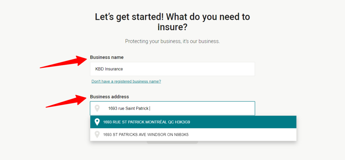Click the grey pin icon beside Windsor suggestion
Screen dimensions: 345x160
(x=97, y=134)
